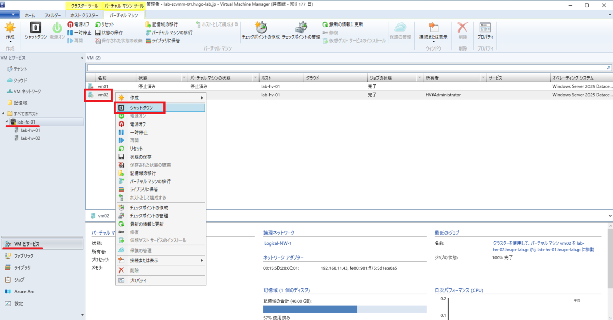
Task: Open ジョブの状態 column filter dropdown
Action: point(419,78)
